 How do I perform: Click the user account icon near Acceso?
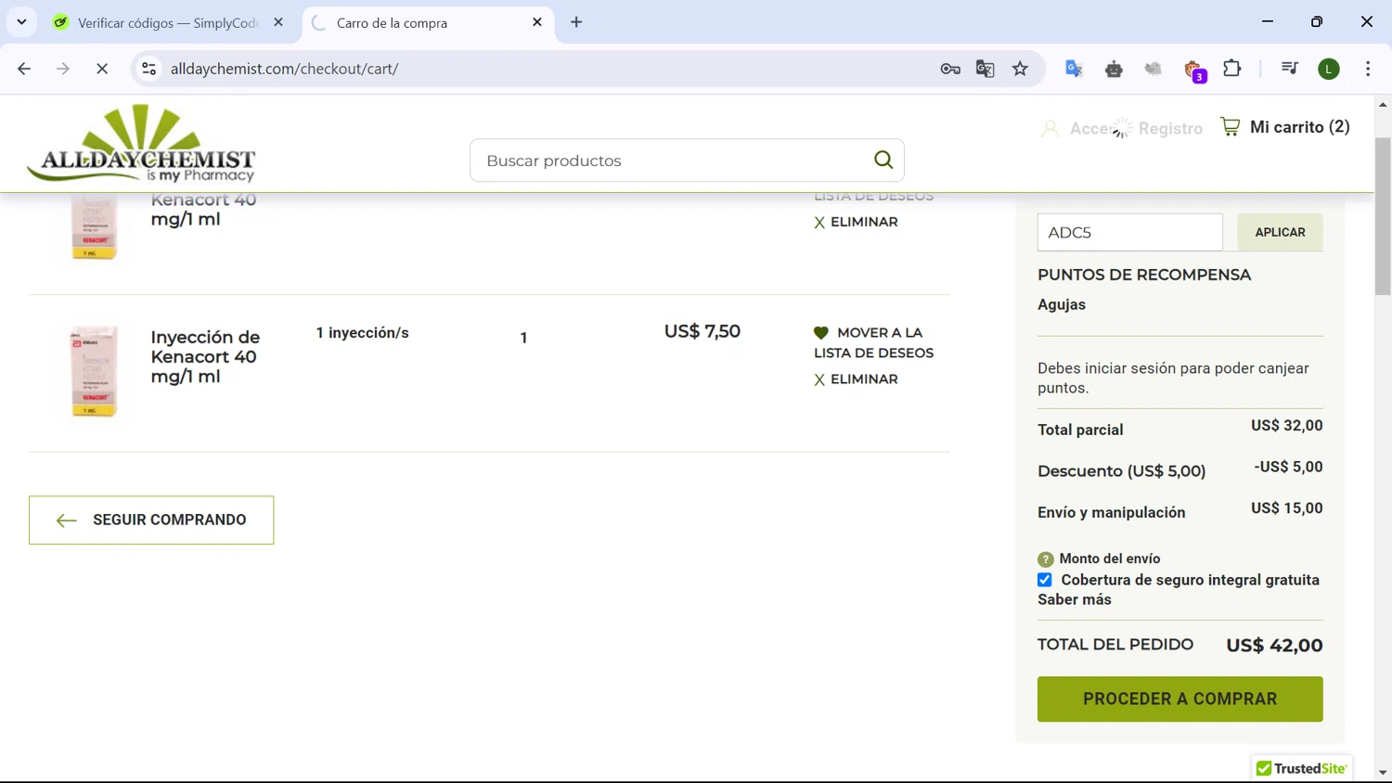1050,129
